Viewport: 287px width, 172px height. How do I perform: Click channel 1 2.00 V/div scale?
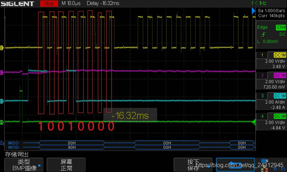point(275,61)
